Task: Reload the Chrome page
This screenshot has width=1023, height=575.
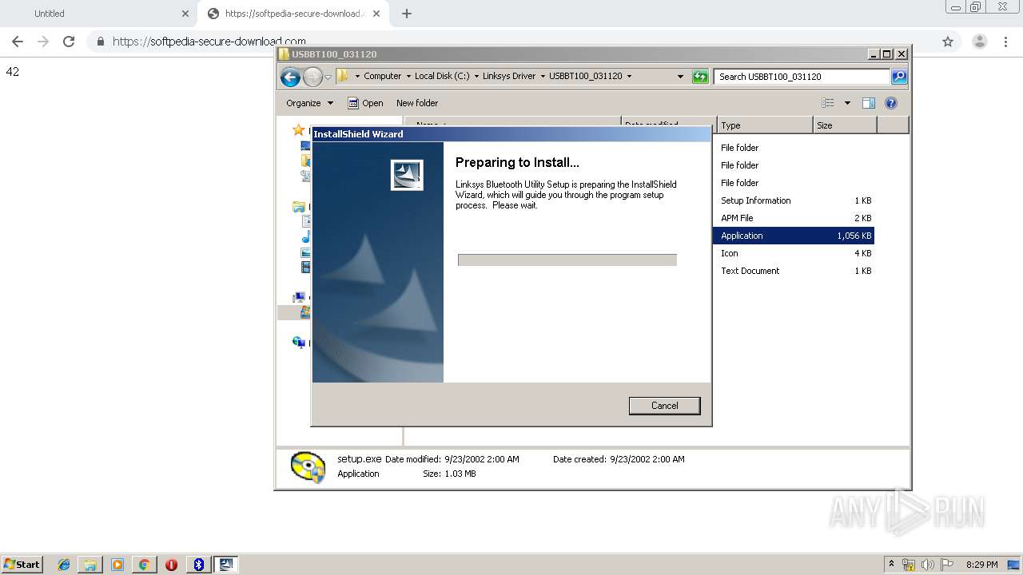Action: 69,42
